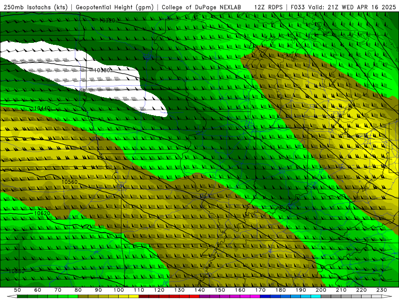399x299 pixels.
Task: Select the olive swatch just left of 90
Action: 93,297
